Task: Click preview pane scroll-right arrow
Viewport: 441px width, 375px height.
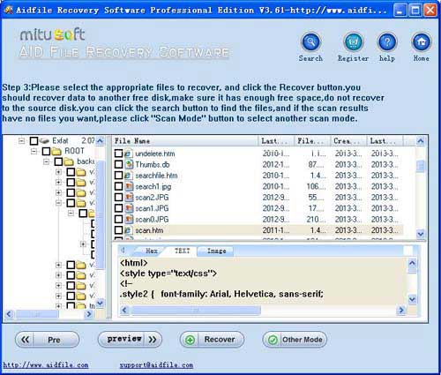Action: (400, 310)
